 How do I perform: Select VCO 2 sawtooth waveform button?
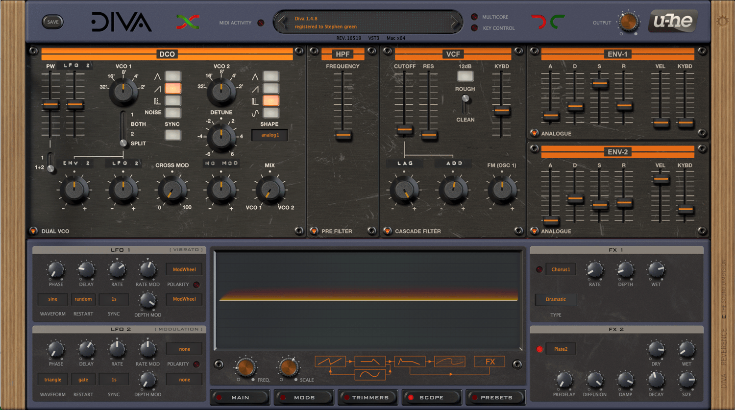click(270, 88)
